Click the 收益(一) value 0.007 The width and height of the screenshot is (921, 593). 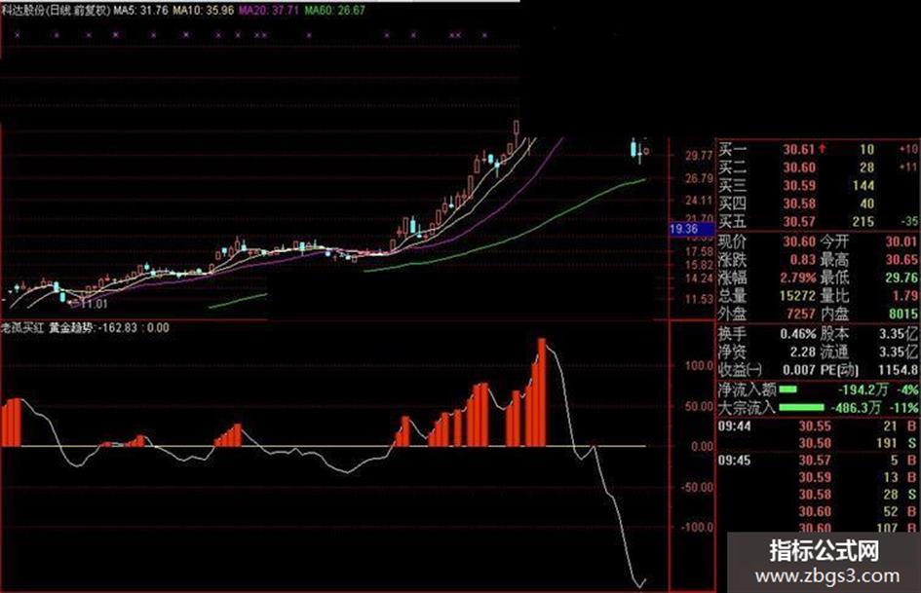[x=799, y=370]
